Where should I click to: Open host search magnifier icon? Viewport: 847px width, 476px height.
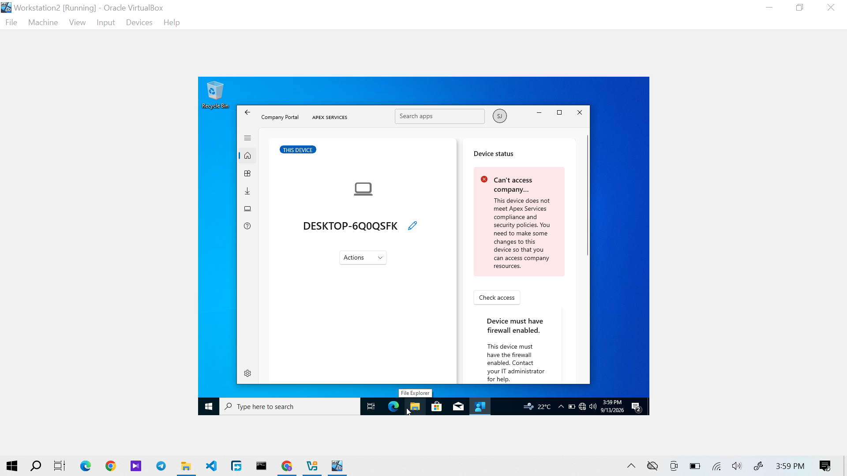tap(36, 466)
